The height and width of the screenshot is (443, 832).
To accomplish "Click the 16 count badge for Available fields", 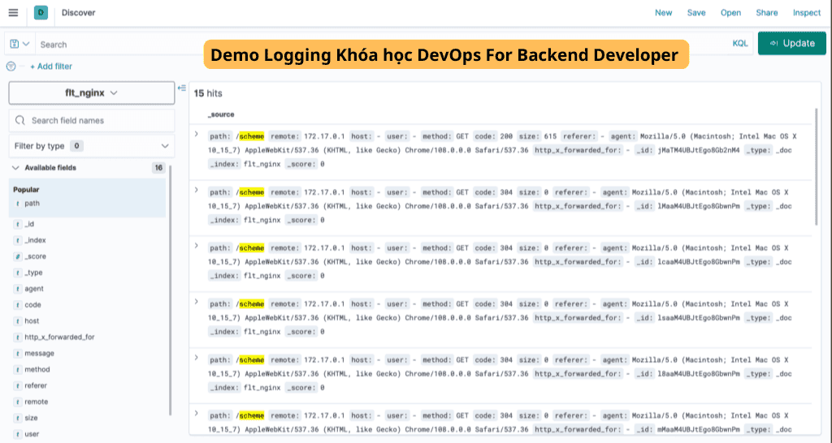I will click(x=158, y=168).
